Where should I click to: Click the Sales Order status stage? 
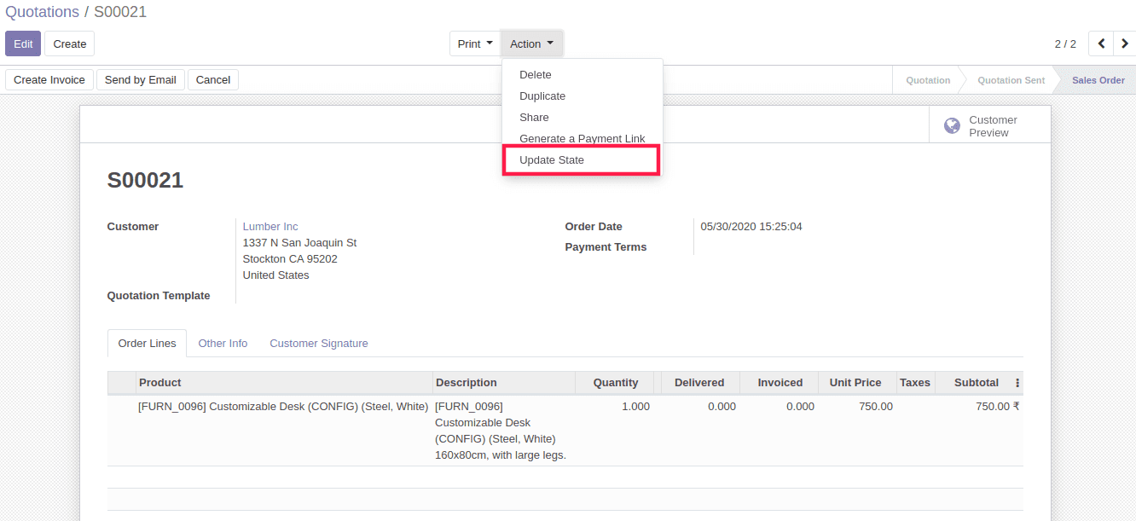point(1098,80)
